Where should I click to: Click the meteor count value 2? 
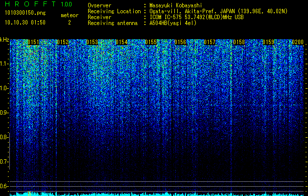pyautogui.click(x=70, y=23)
